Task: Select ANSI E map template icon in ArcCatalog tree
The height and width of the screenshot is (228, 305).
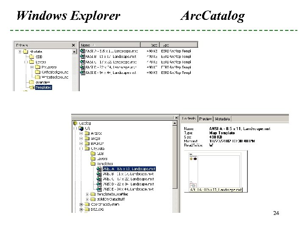Action: 99,189
